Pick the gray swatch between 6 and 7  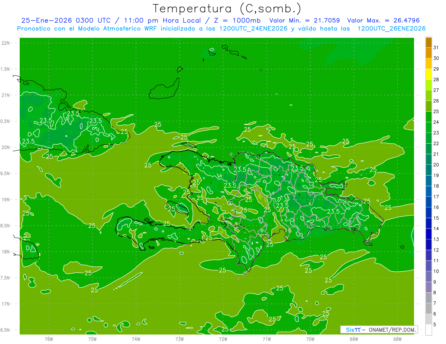(x=429, y=309)
